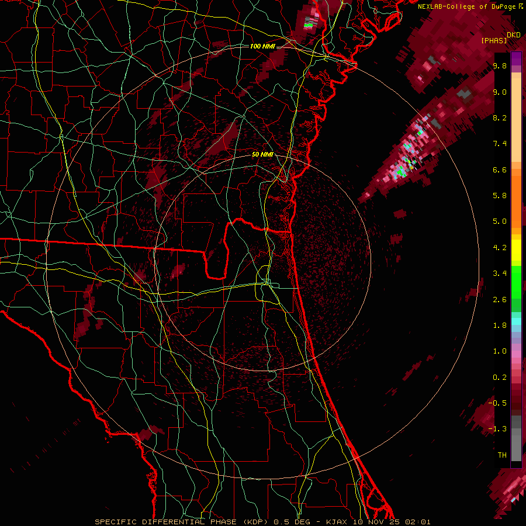Pick the pink segment of the color bar
The image size is (526, 526).
(x=516, y=354)
